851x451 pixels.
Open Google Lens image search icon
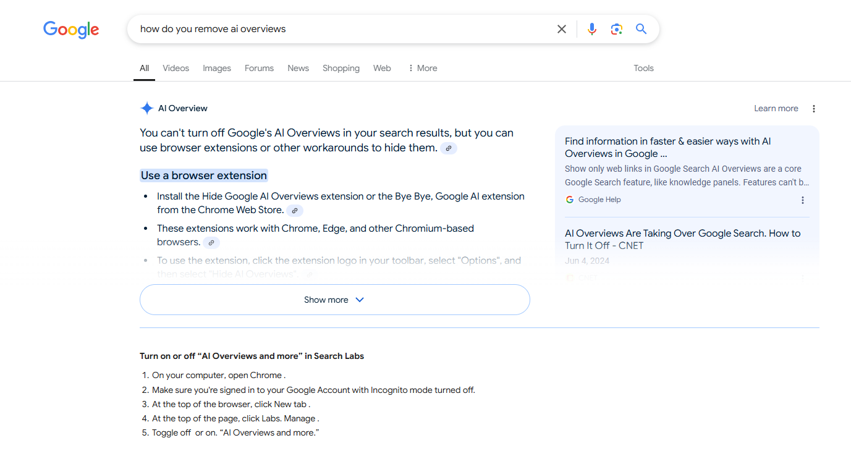[616, 29]
